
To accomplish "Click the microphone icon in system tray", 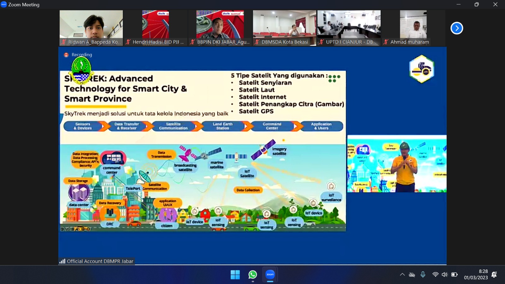I will pyautogui.click(x=423, y=275).
